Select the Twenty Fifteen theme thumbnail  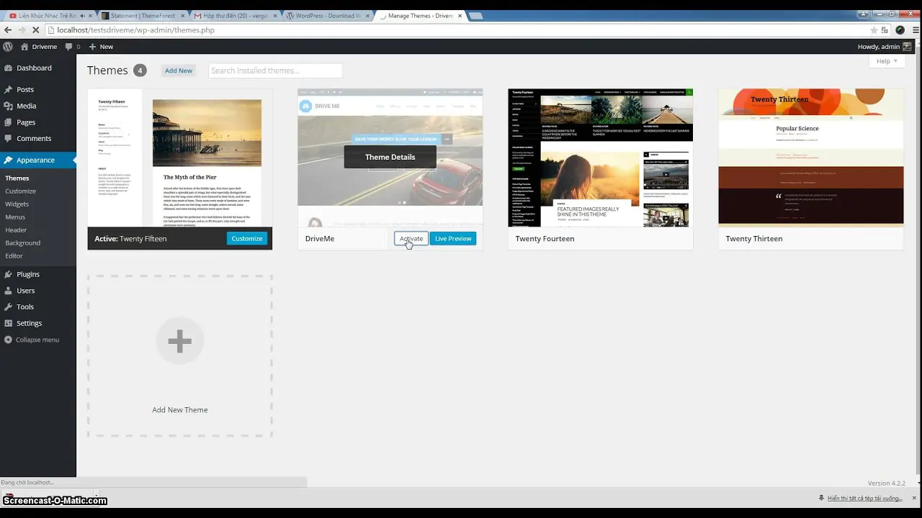180,158
